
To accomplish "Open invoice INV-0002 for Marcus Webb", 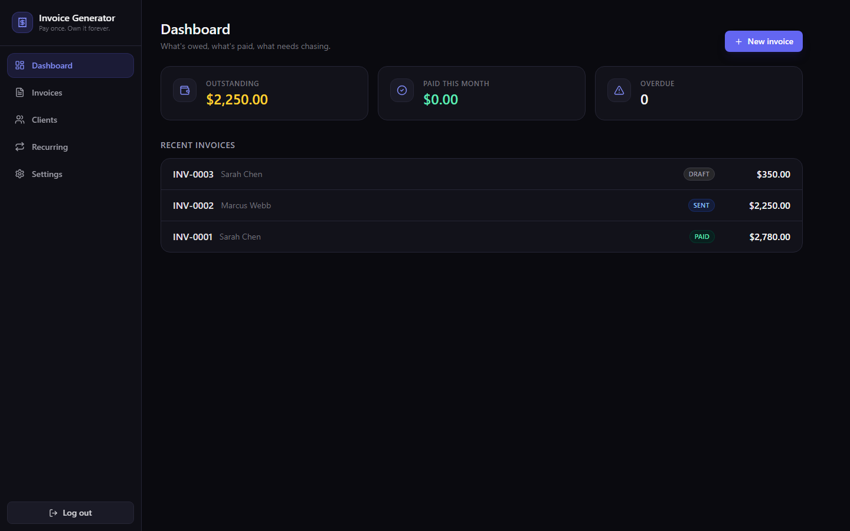I will coord(481,205).
